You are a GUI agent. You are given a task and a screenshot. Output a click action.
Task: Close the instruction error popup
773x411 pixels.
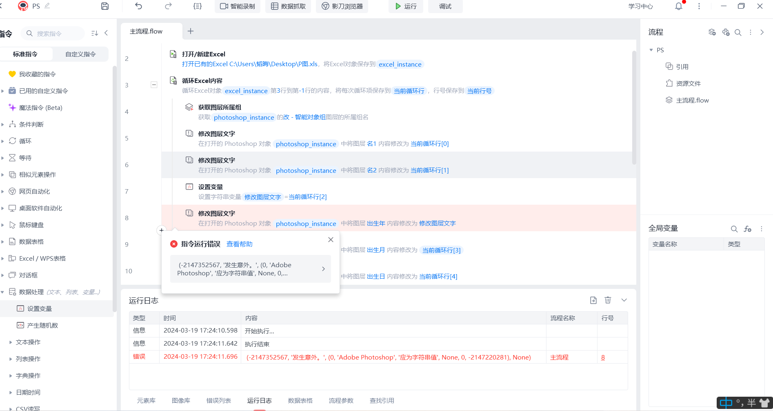[x=331, y=240]
